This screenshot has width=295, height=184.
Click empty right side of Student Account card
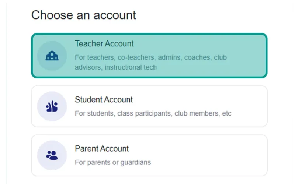[x=249, y=106]
